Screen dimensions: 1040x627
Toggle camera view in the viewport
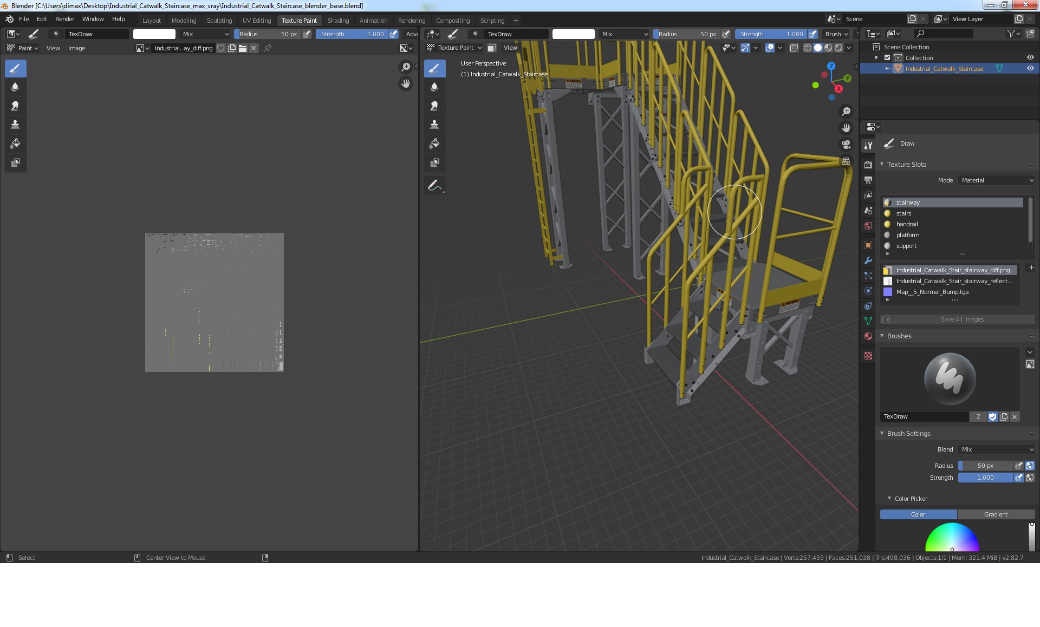pos(846,145)
